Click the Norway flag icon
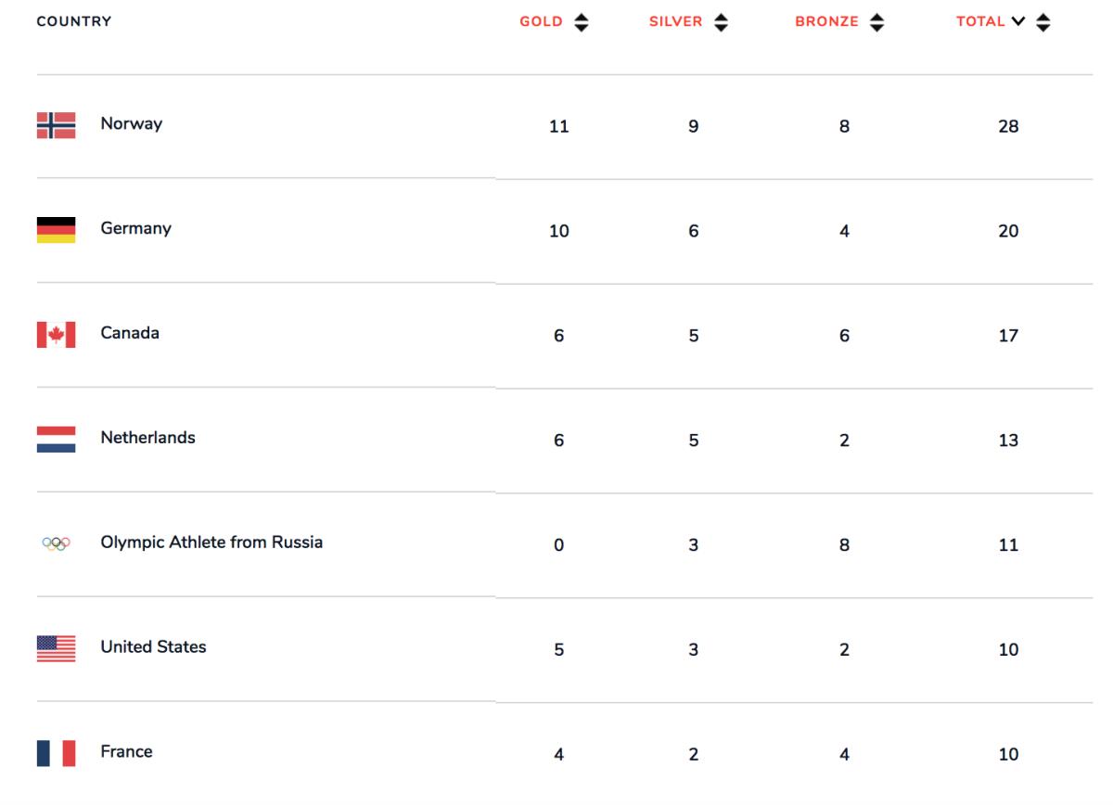Image resolution: width=1113 pixels, height=805 pixels. (x=56, y=125)
